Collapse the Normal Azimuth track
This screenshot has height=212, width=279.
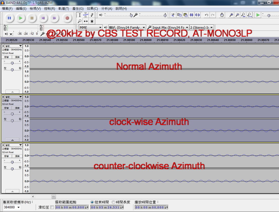point(12,91)
